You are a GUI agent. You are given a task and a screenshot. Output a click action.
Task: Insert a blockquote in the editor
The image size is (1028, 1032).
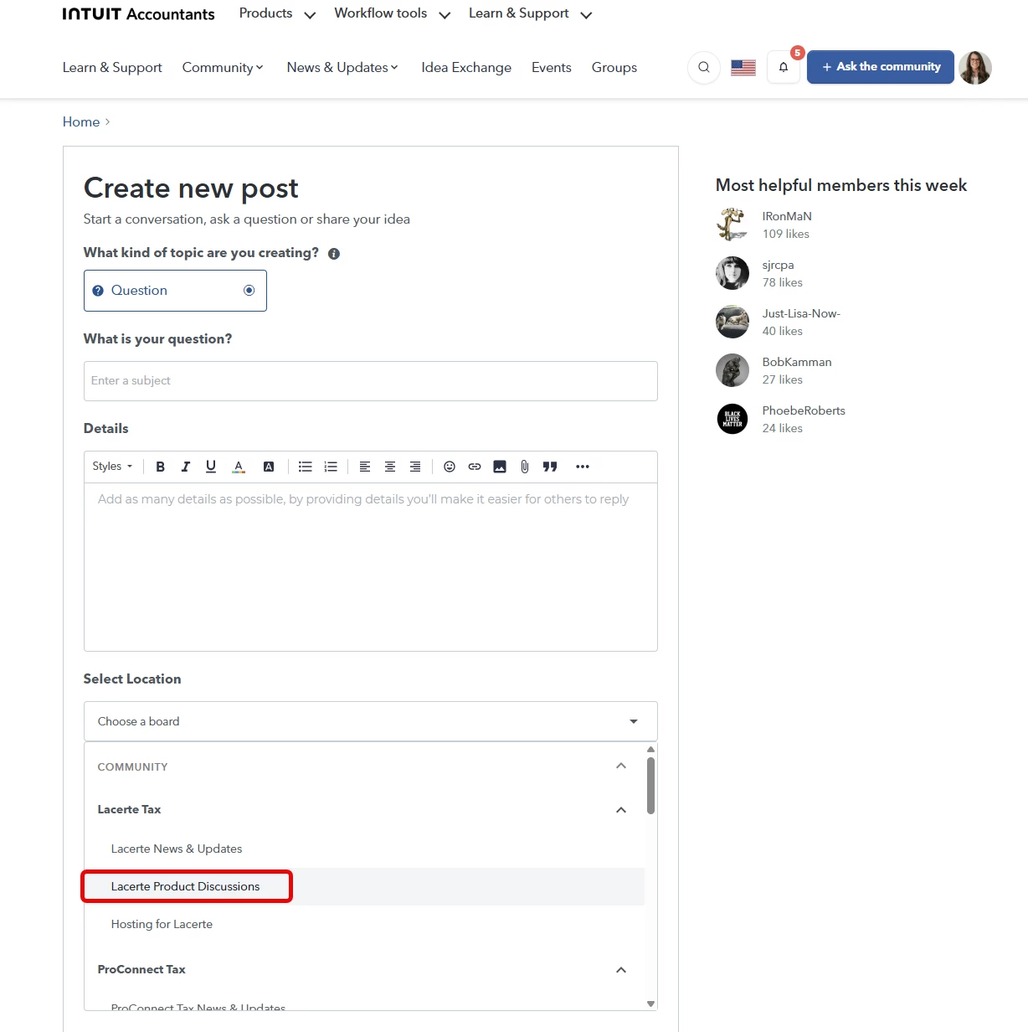(550, 467)
